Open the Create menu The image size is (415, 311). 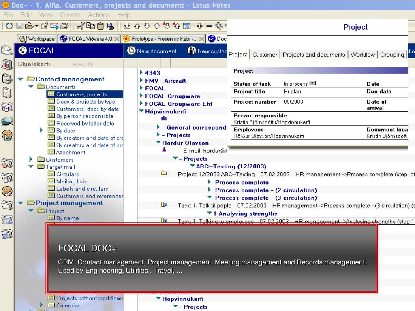[70, 15]
